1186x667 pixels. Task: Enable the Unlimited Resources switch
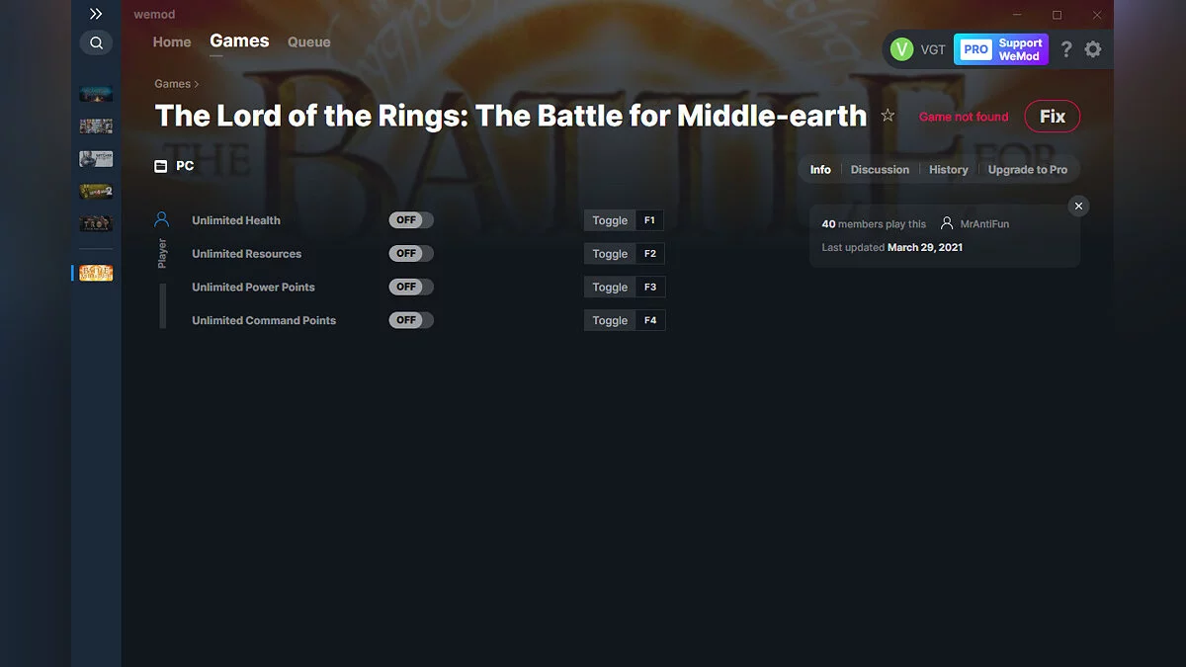(411, 254)
